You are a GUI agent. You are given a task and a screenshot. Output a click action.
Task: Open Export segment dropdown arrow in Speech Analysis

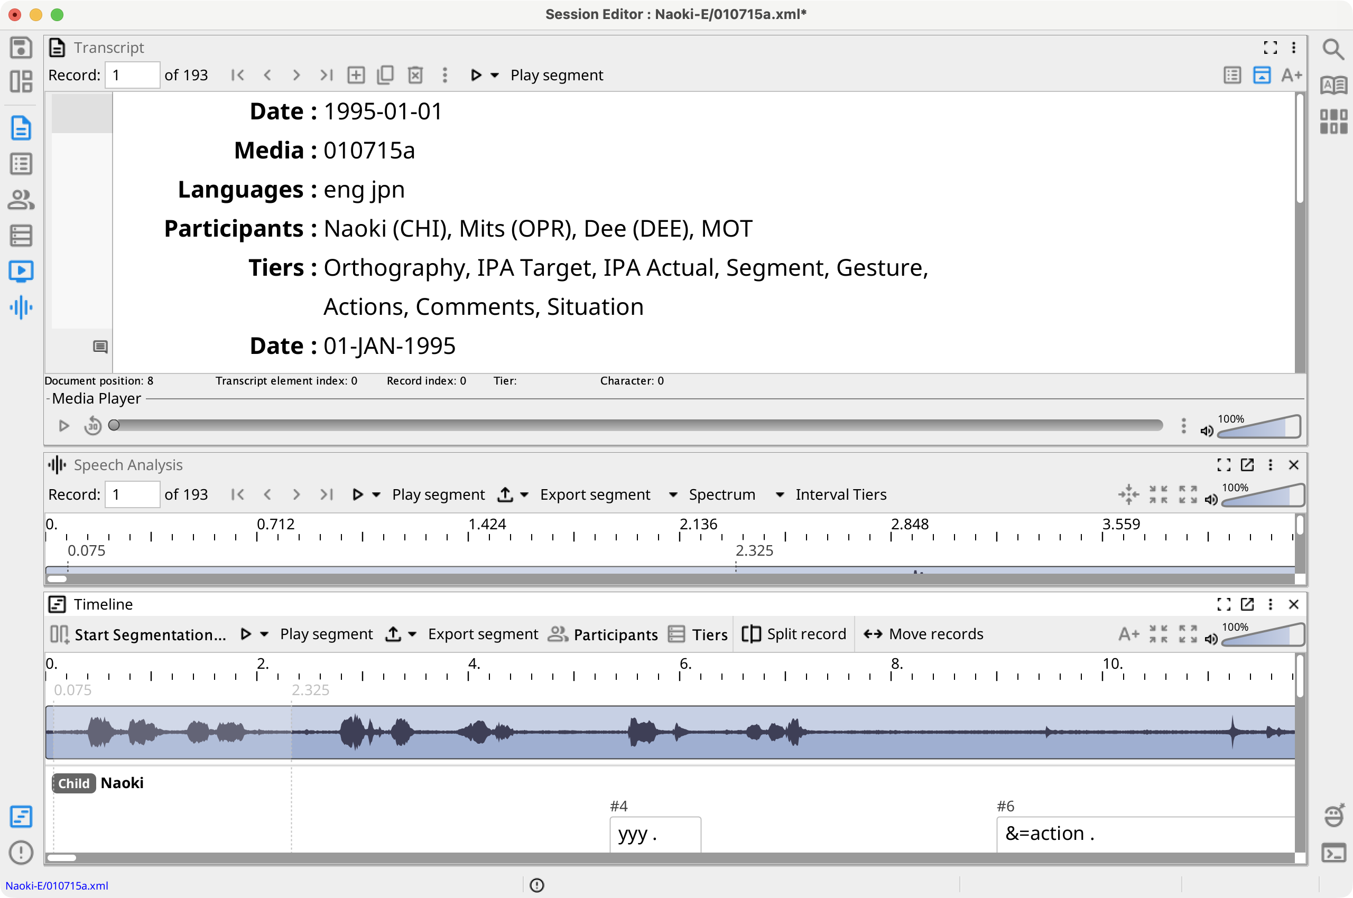tap(524, 494)
